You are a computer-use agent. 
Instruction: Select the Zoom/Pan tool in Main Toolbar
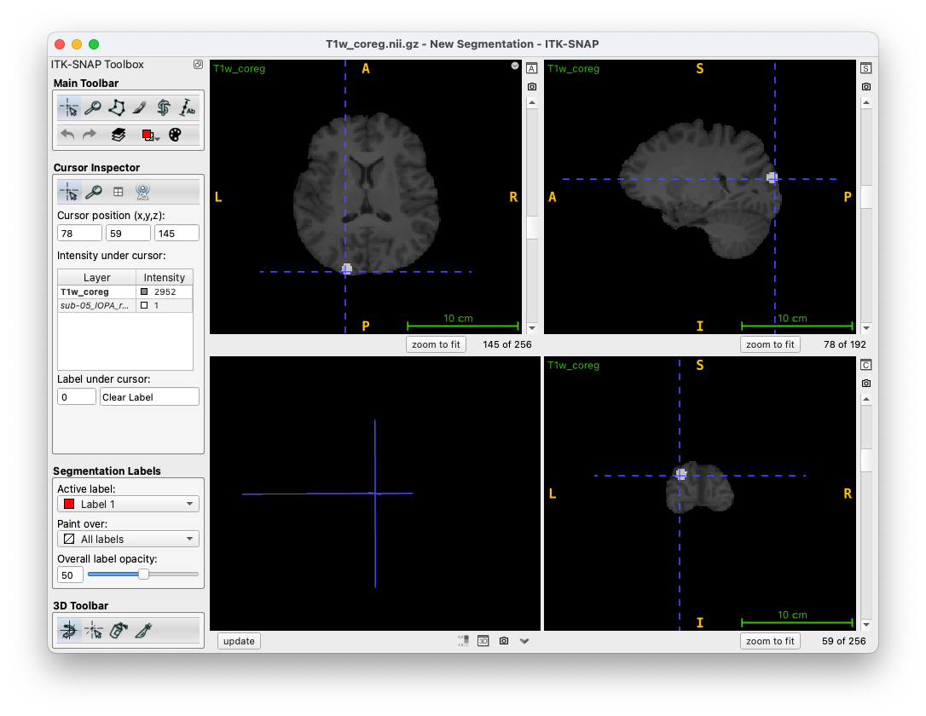[93, 108]
